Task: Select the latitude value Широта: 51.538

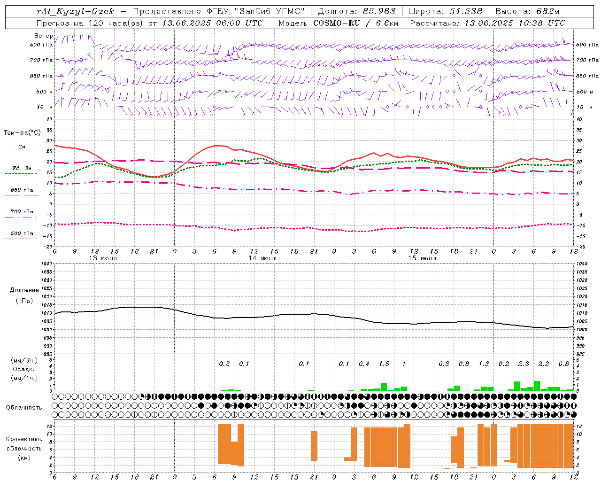Action: point(446,12)
